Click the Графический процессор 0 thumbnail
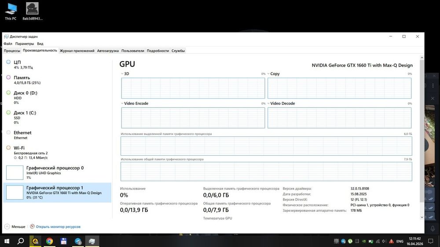 15,172
